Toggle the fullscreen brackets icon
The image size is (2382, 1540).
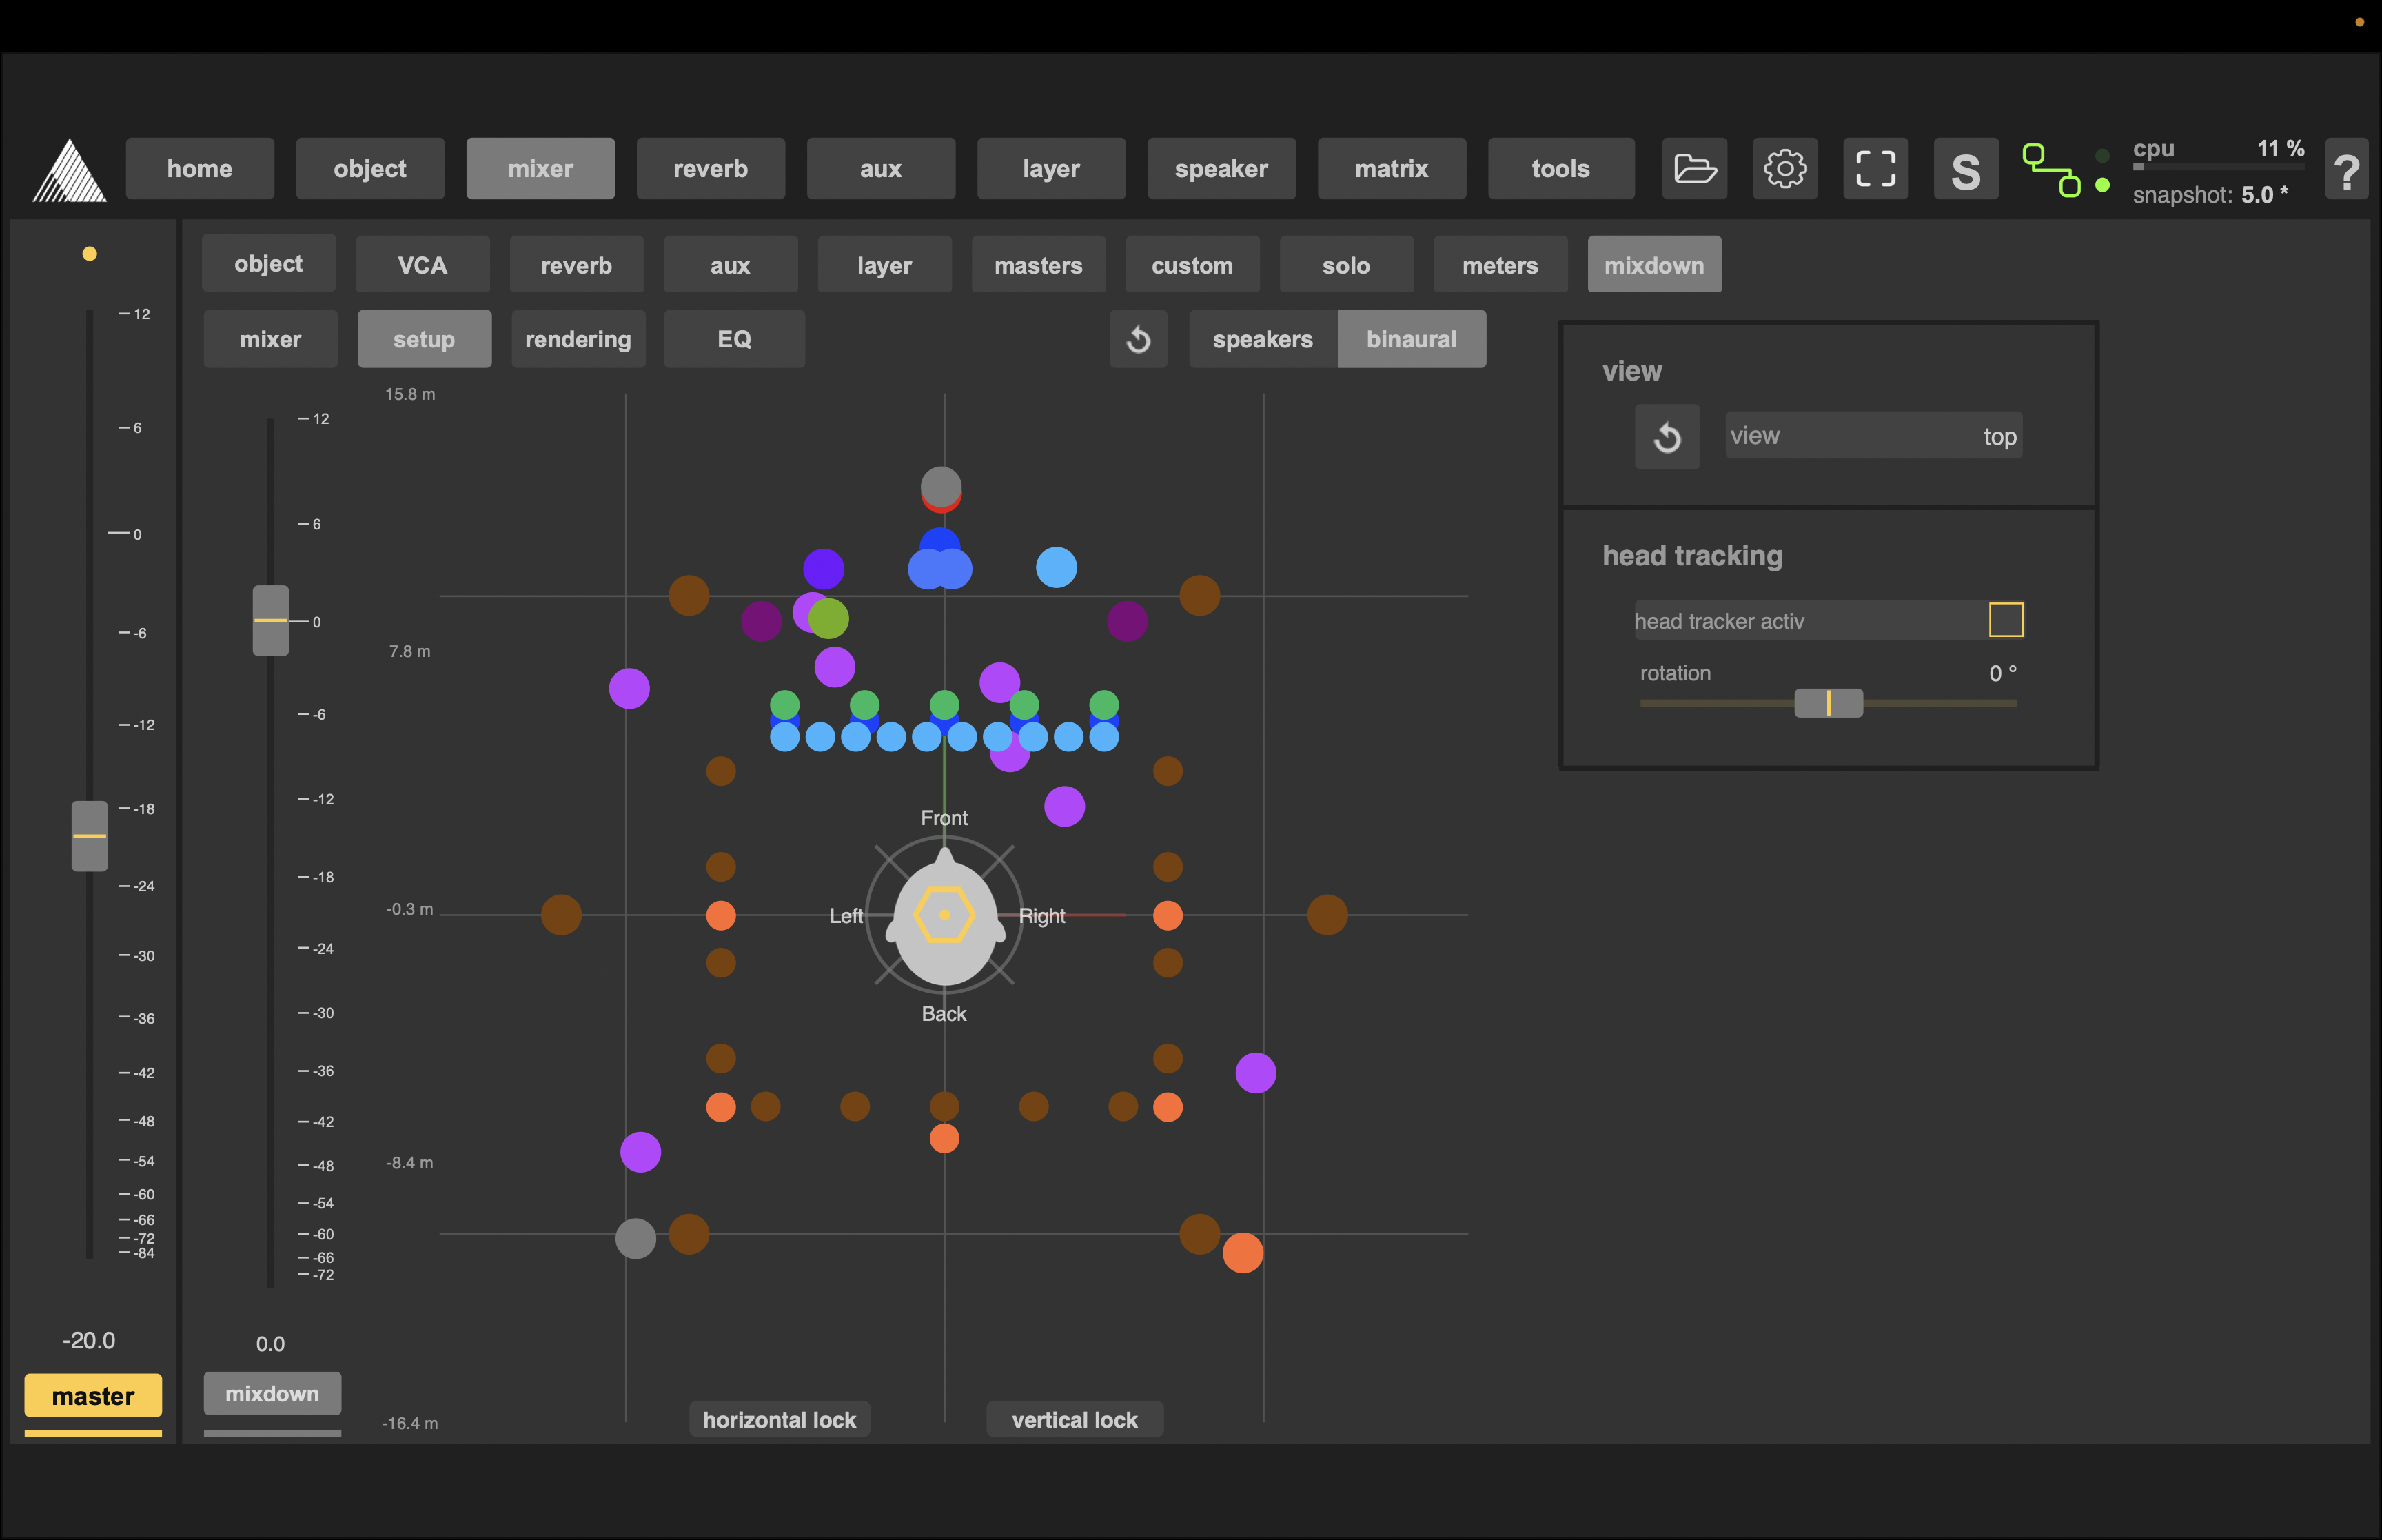pos(1875,169)
